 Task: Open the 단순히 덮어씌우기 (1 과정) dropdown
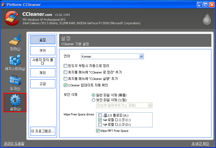124,105
